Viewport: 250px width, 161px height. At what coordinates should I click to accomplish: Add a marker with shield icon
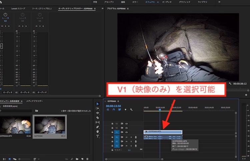125,110
